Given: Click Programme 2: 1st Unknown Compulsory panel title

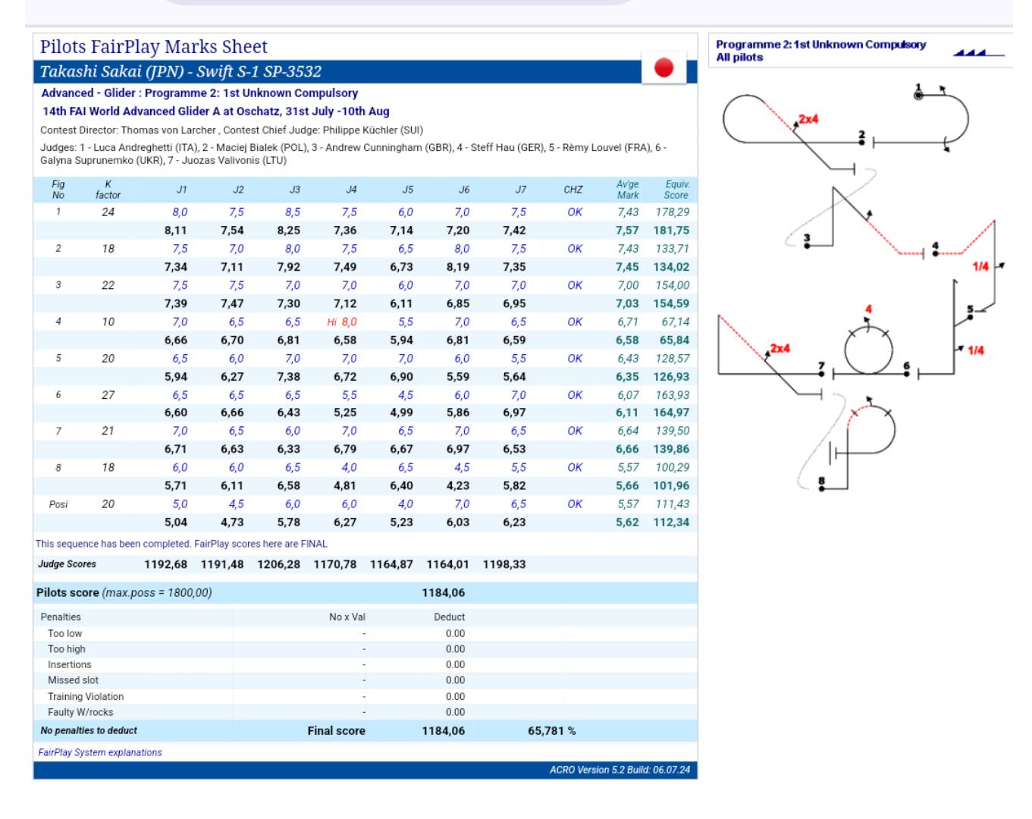Looking at the screenshot, I should [821, 45].
